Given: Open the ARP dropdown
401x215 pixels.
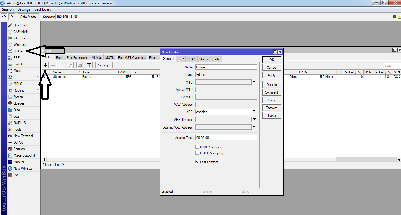Looking at the screenshot, I should click(x=254, y=112).
